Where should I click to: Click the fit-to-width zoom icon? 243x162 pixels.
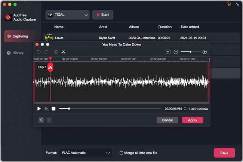(168, 52)
